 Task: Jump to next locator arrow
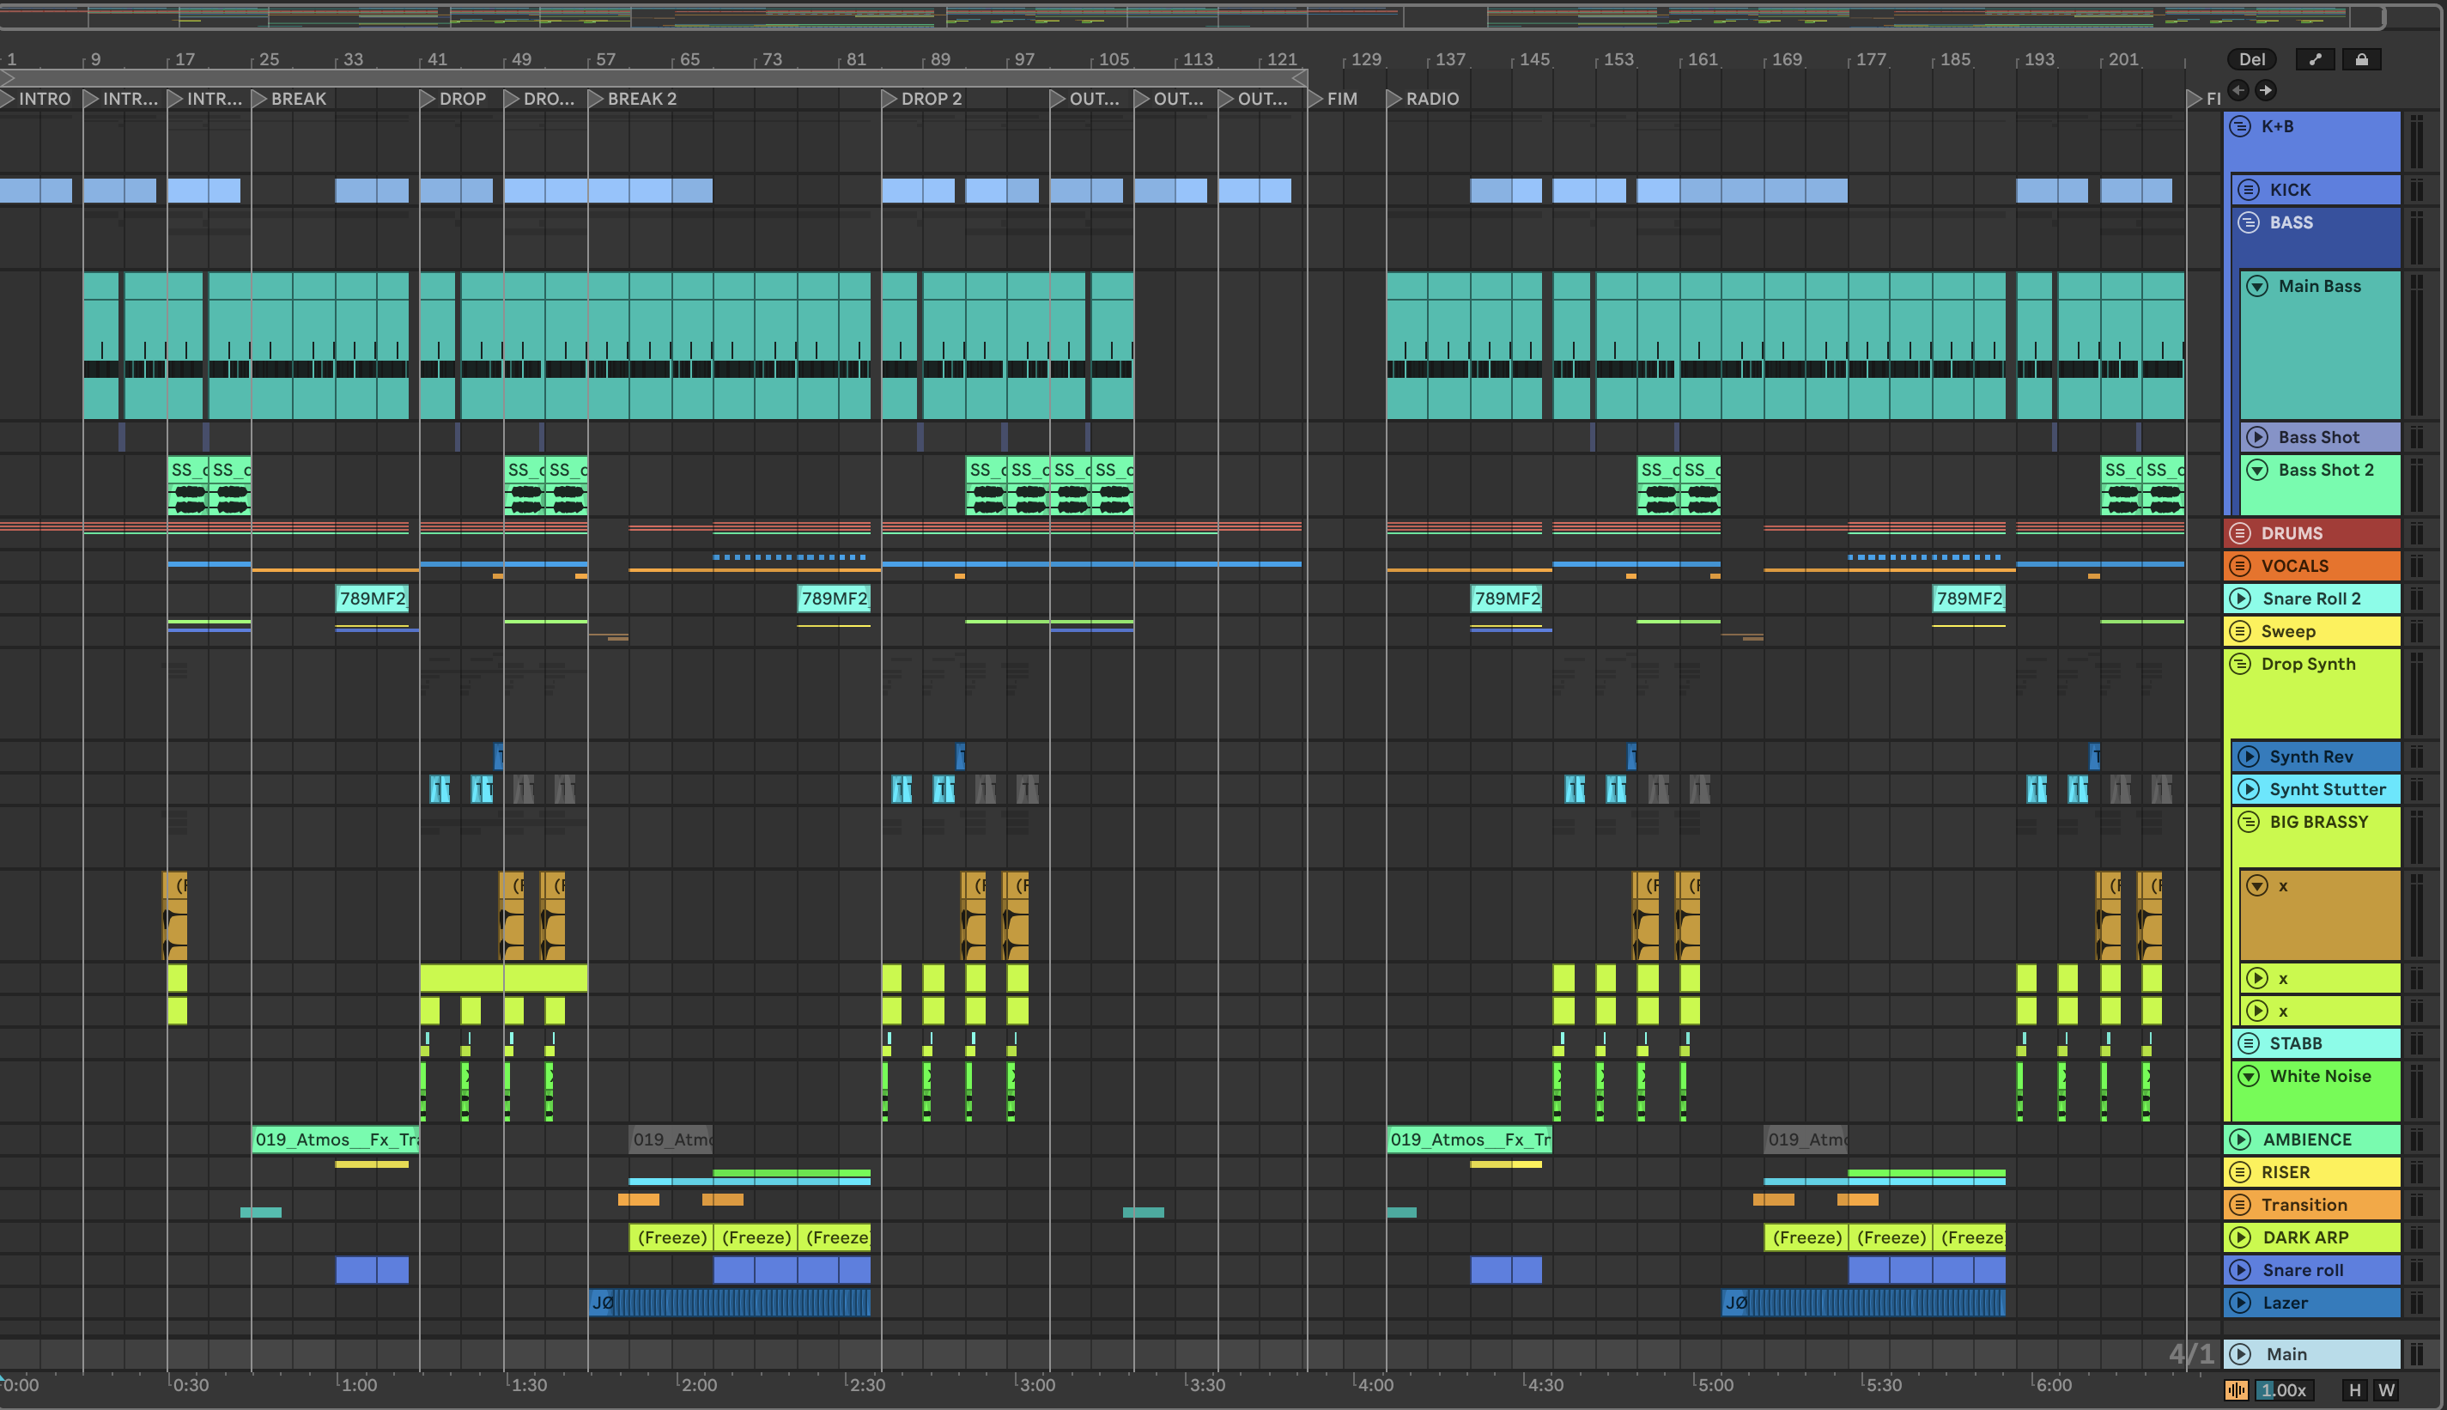coord(2265,90)
